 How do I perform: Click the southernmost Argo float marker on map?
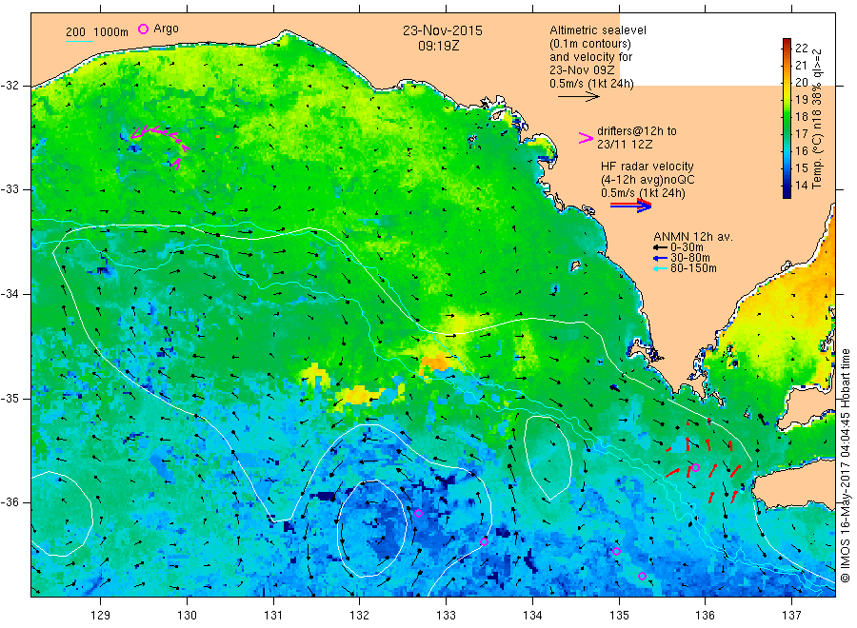click(x=642, y=576)
